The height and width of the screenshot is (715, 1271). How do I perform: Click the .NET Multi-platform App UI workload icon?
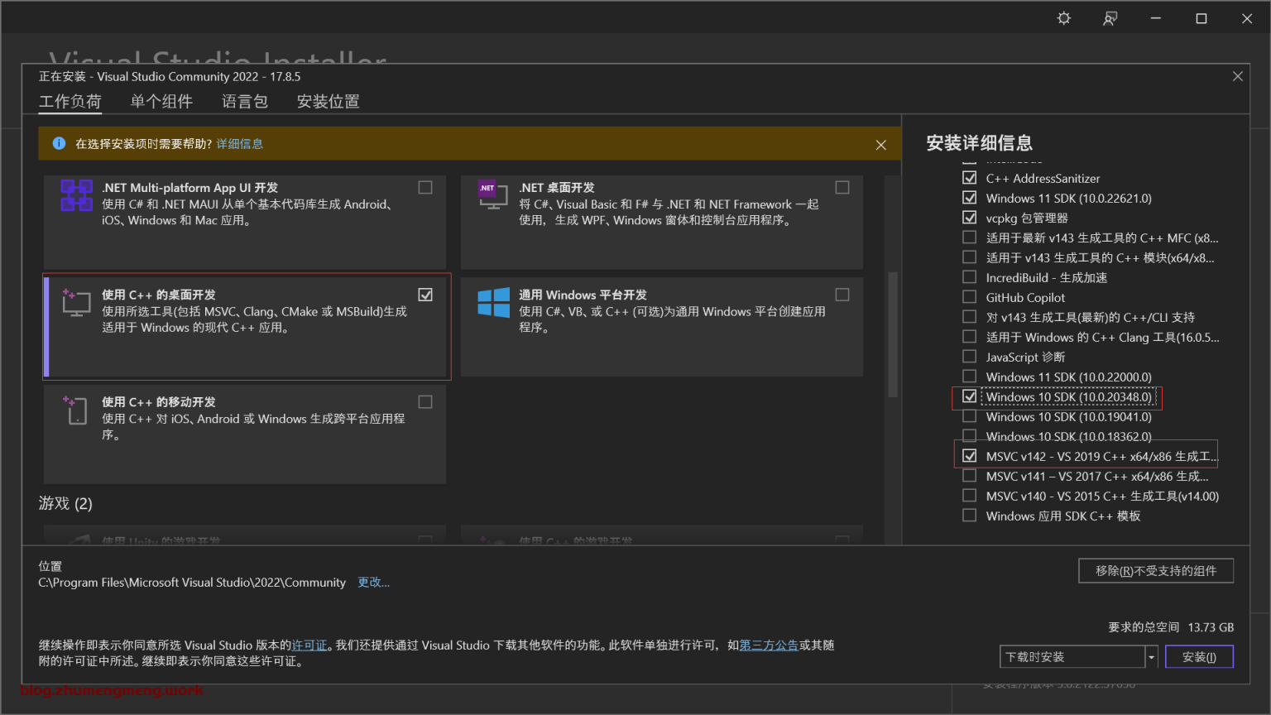(76, 196)
